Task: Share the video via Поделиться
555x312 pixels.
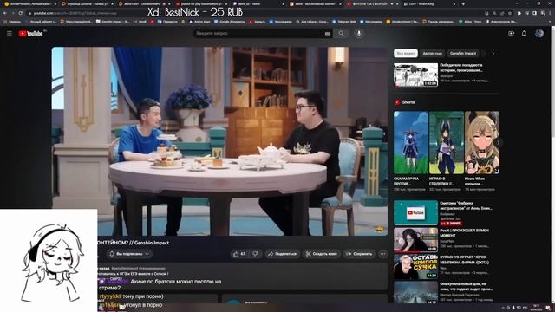Action: [283, 254]
